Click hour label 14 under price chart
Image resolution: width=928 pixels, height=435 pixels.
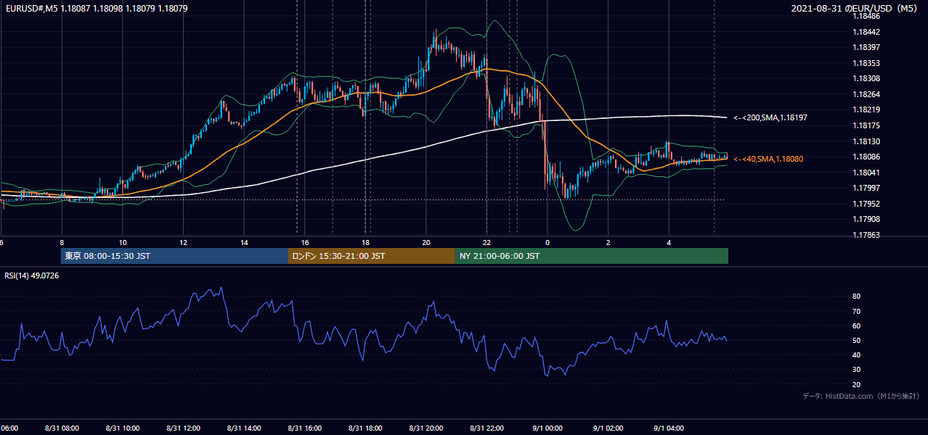click(245, 243)
